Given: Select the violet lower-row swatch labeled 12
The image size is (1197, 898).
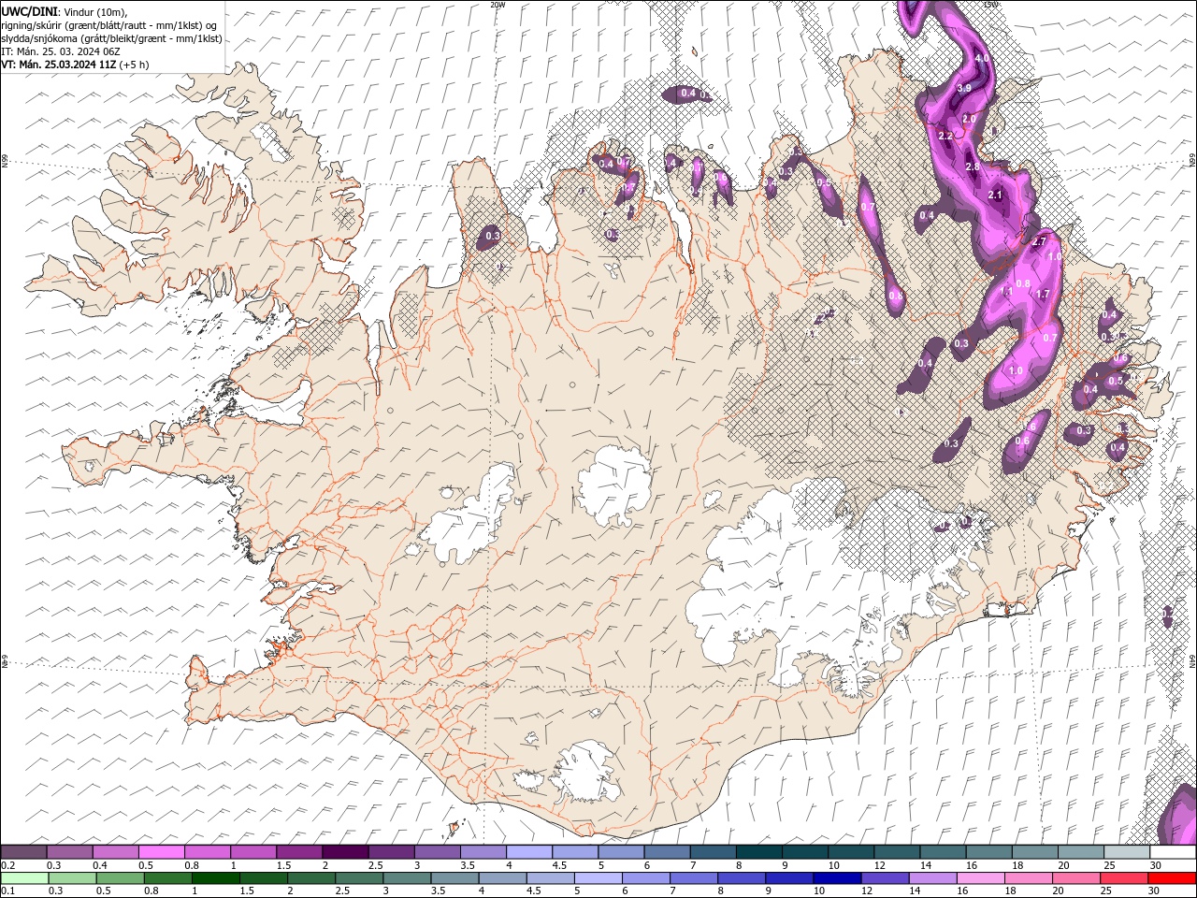Looking at the screenshot, I should (886, 878).
